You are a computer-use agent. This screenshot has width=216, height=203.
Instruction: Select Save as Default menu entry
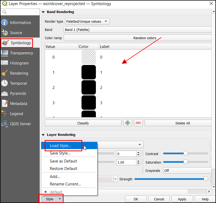(63, 161)
